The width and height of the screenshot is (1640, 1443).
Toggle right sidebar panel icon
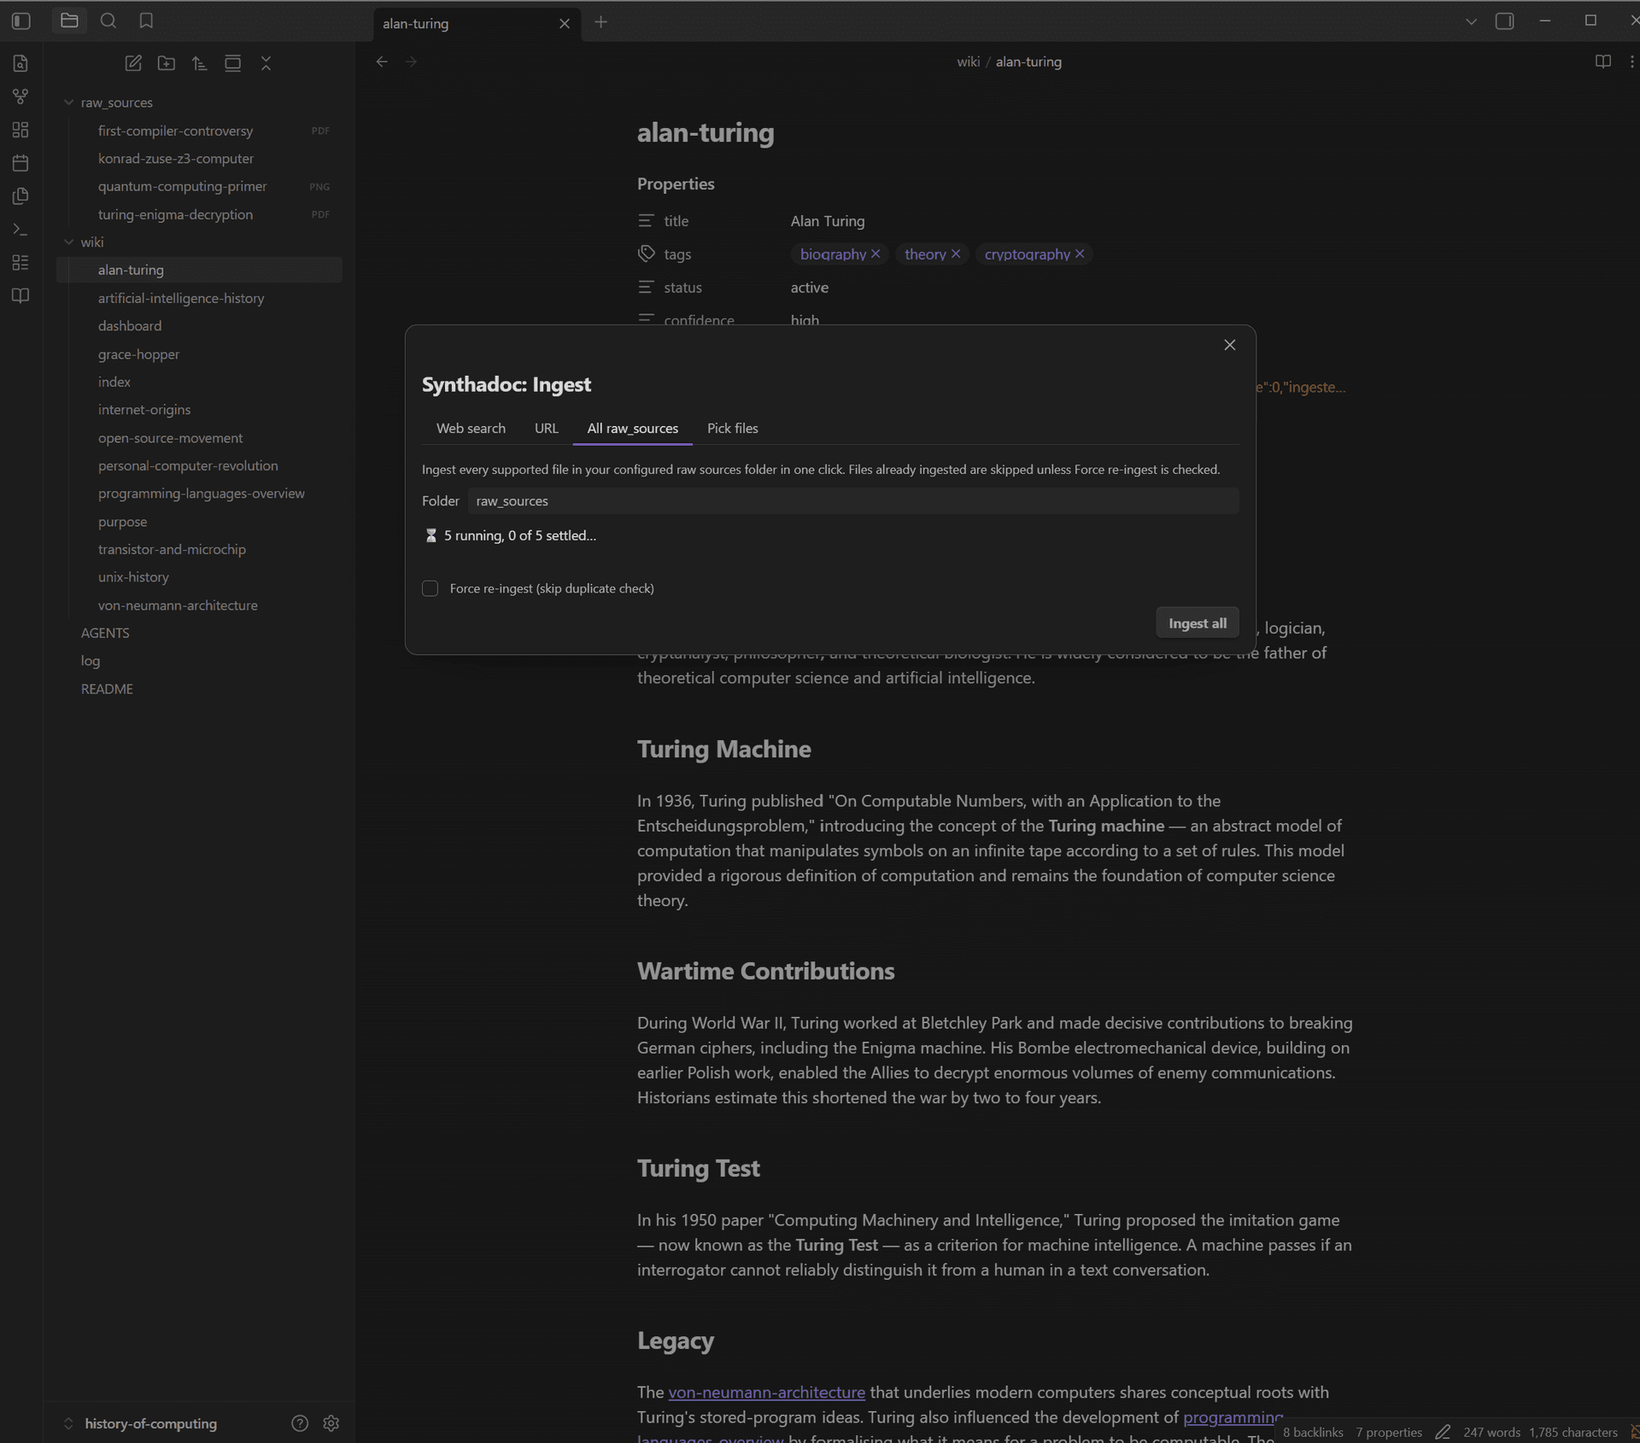tap(1505, 21)
